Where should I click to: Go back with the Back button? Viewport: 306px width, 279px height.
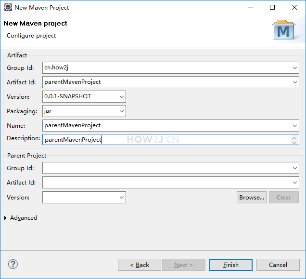click(x=140, y=265)
